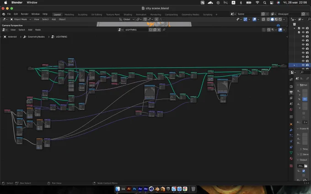The image size is (311, 194).
Task: Open the Object Mode dropdown
Action: [21, 19]
